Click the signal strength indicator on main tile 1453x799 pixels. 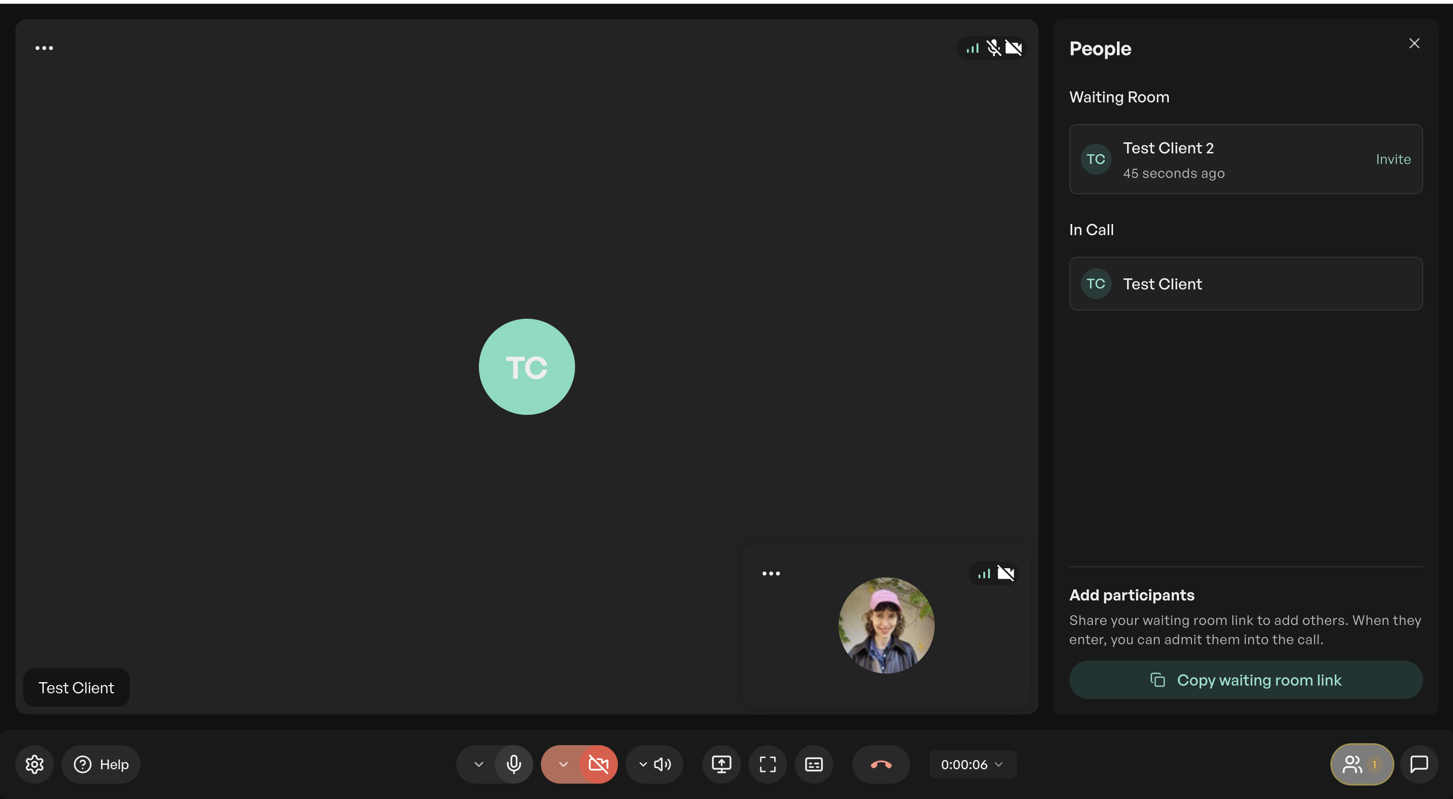pyautogui.click(x=972, y=49)
